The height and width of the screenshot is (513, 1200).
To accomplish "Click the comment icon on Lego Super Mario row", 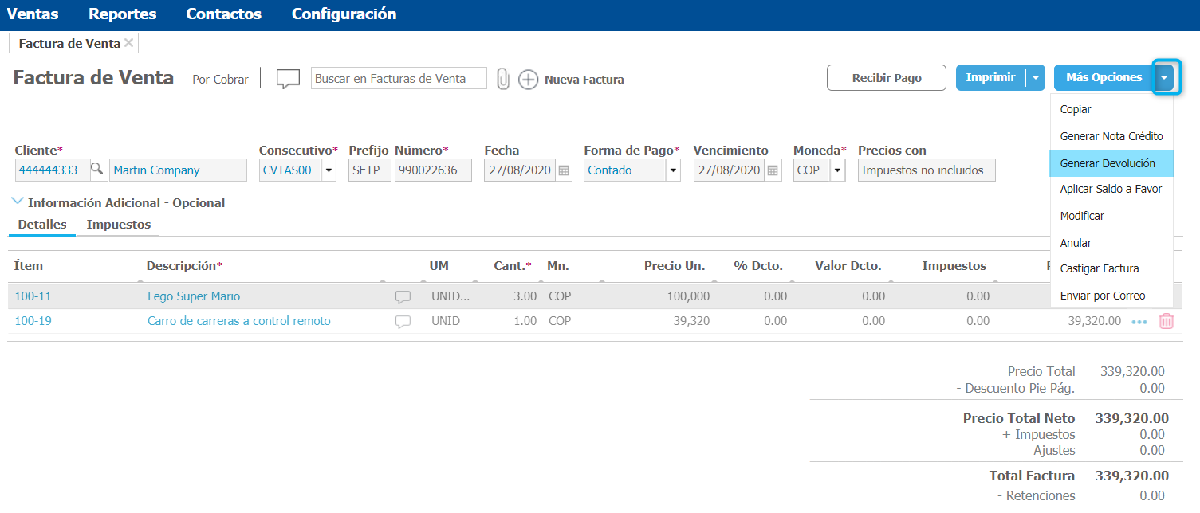I will (x=403, y=297).
